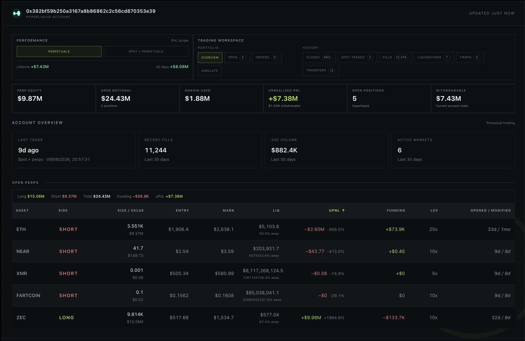Click the Liq column header
The width and height of the screenshot is (525, 341).
pos(276,210)
